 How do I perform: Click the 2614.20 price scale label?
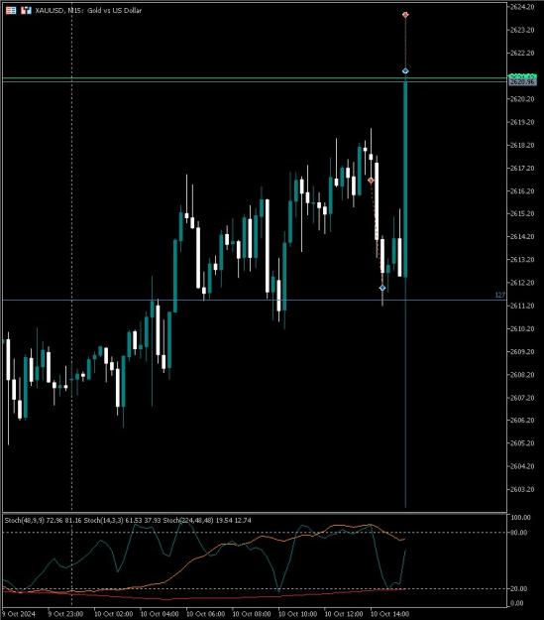pyautogui.click(x=522, y=236)
